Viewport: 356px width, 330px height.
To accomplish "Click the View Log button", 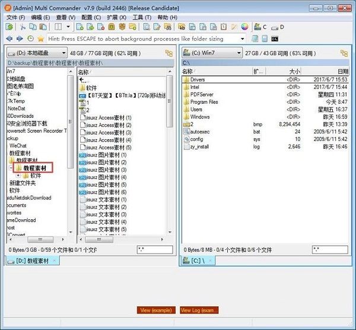I will click(x=199, y=310).
